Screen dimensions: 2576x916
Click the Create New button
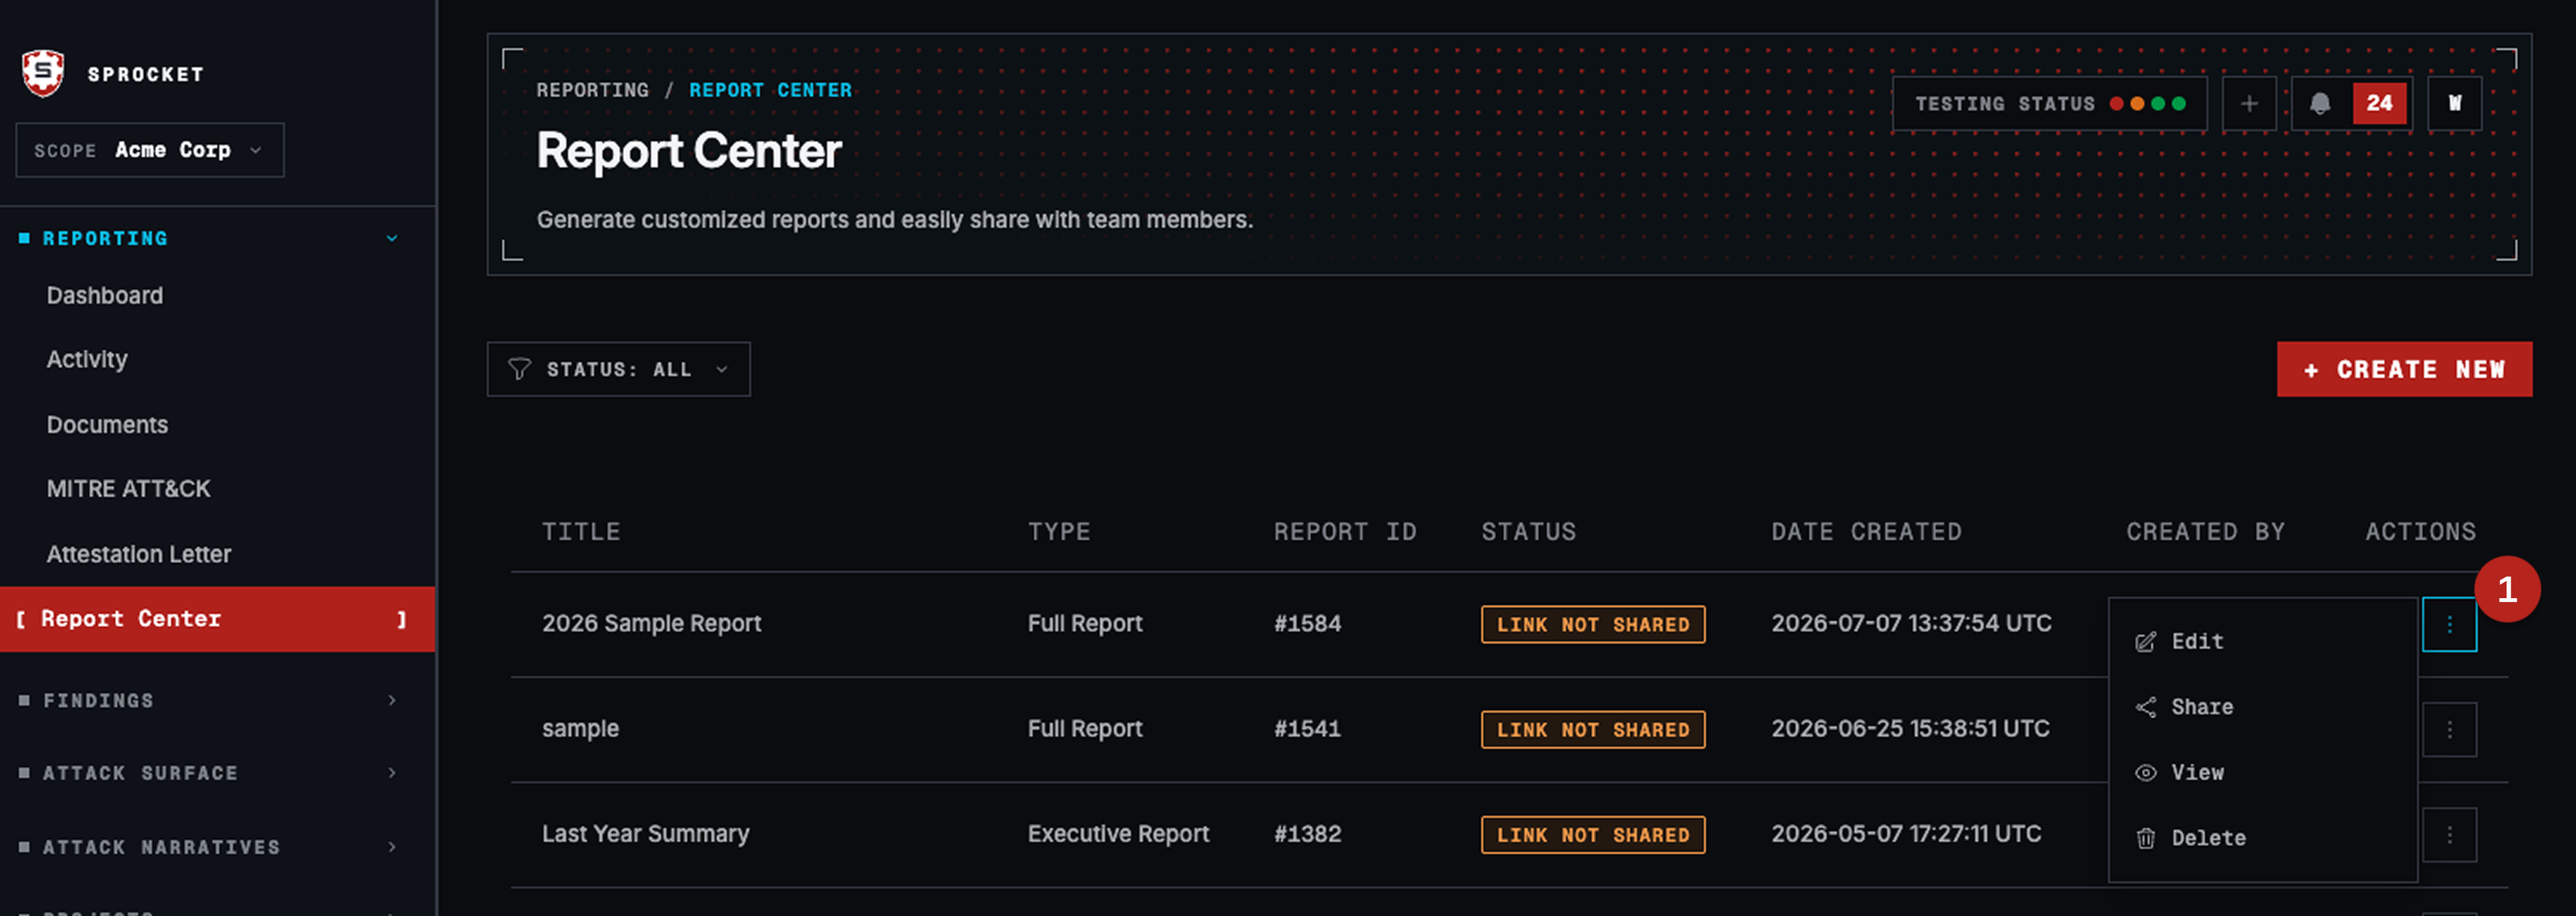2404,370
